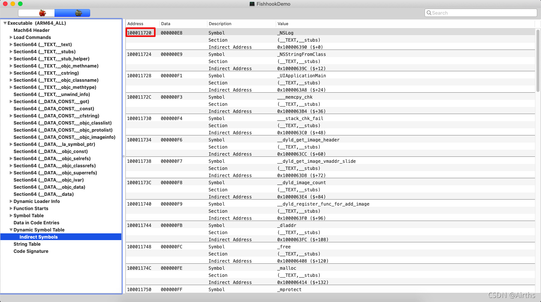Switch to the dark apple view segment
Image resolution: width=541 pixels, height=302 pixels.
73,13
